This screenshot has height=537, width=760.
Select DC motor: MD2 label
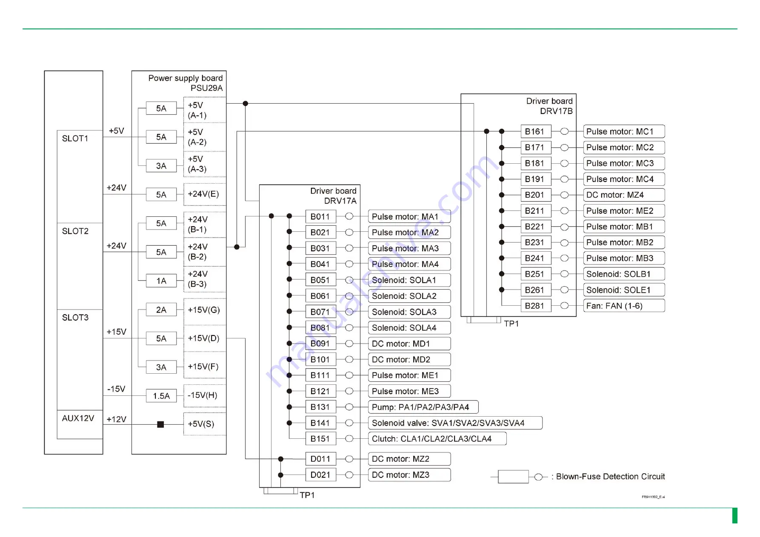(401, 360)
